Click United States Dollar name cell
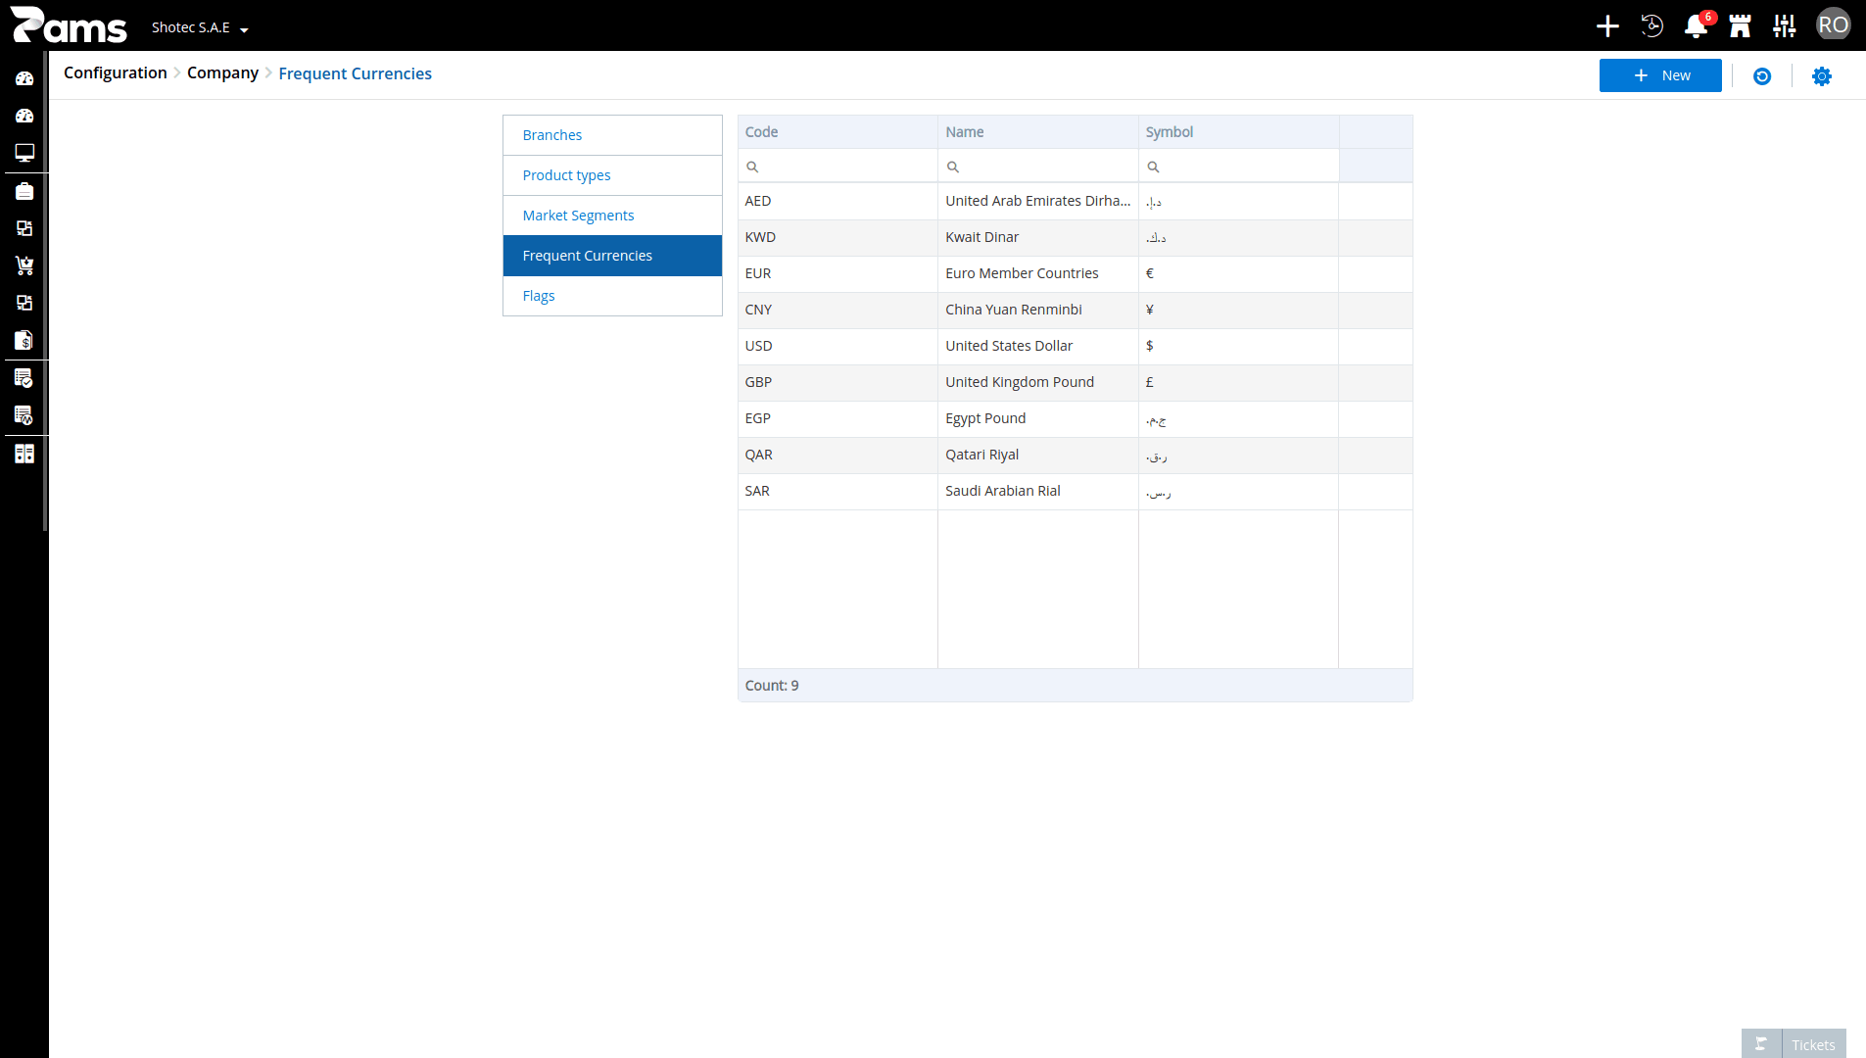This screenshot has height=1058, width=1866. point(1038,346)
